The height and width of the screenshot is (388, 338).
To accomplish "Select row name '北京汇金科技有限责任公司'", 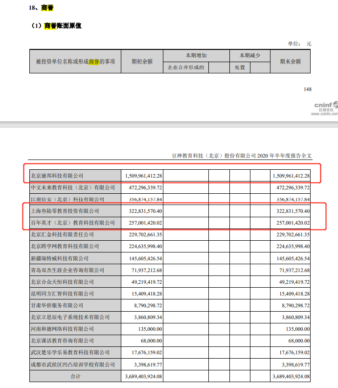I will coord(62,234).
